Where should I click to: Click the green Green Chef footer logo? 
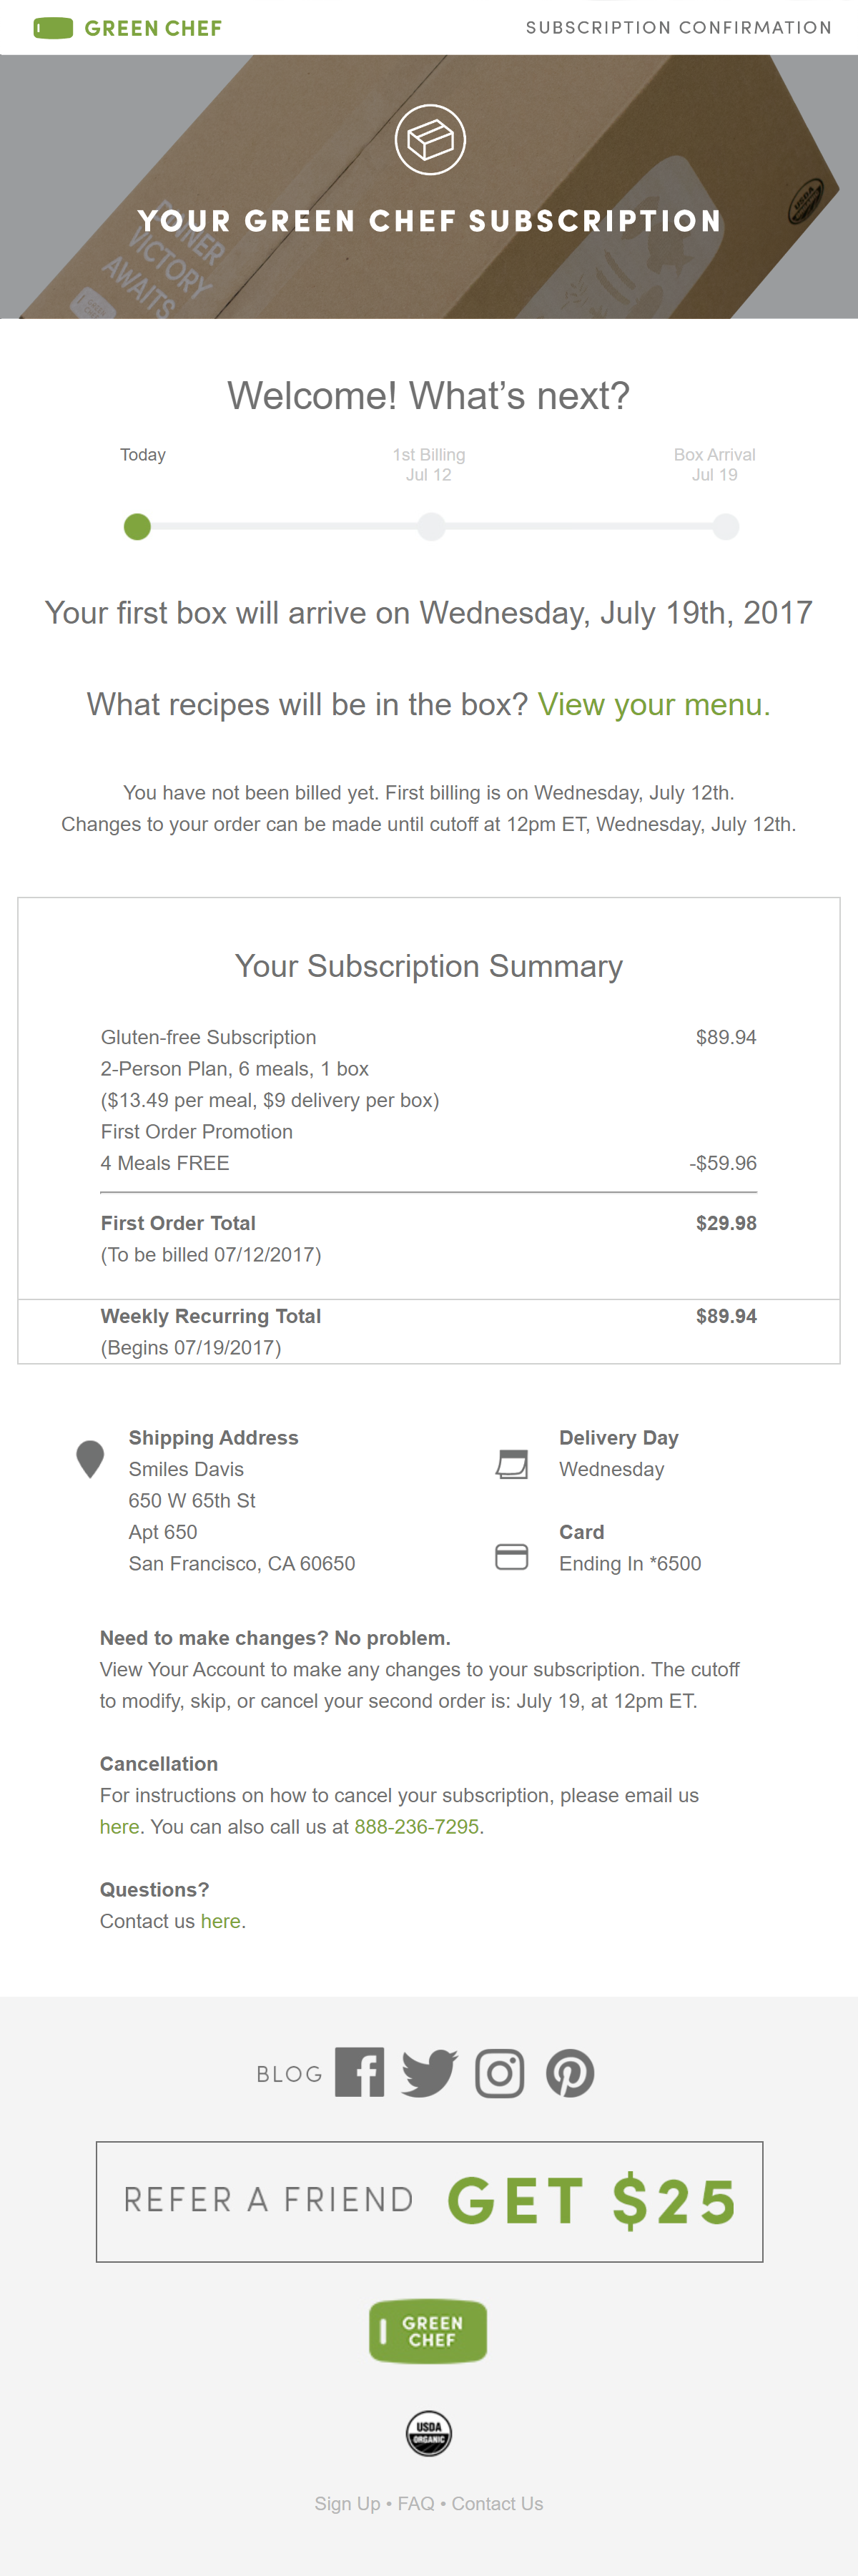[x=428, y=2331]
